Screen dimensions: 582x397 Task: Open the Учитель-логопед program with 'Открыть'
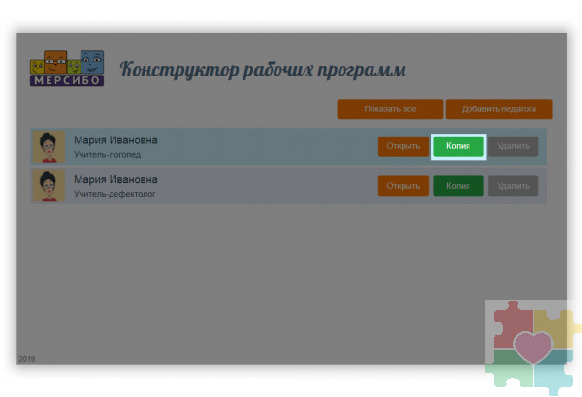[x=403, y=146]
